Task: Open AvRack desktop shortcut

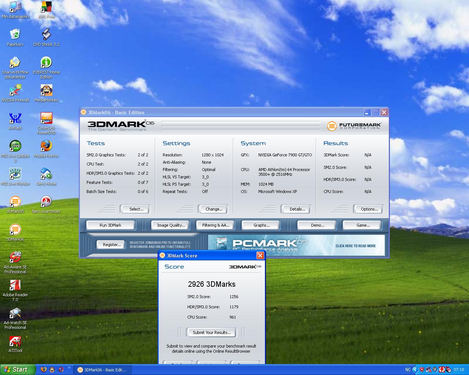Action: 15,121
